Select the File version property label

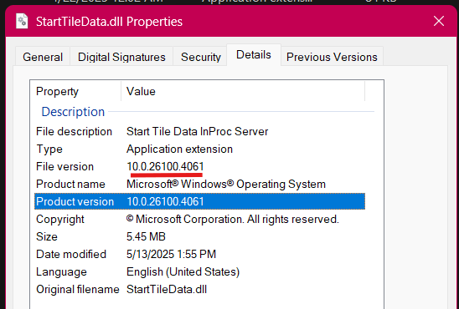coord(64,166)
